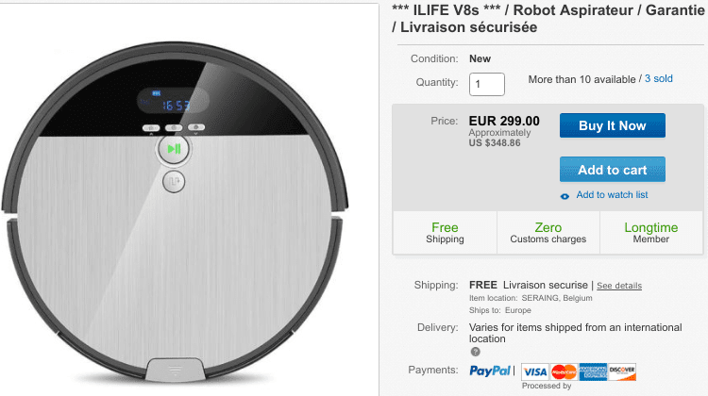
Task: Select the Free Shipping badge
Action: pos(445,233)
